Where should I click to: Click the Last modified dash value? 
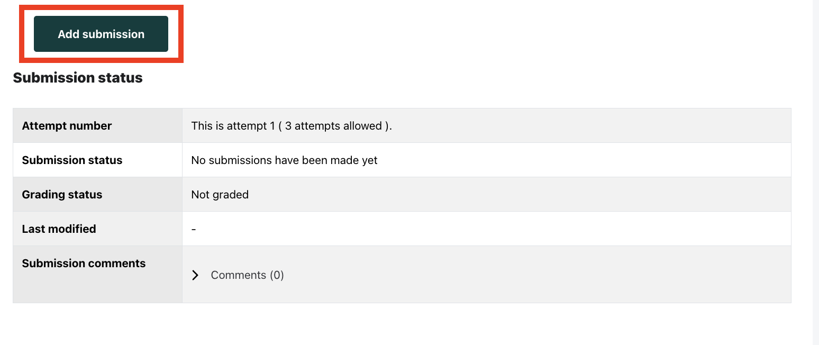point(194,229)
